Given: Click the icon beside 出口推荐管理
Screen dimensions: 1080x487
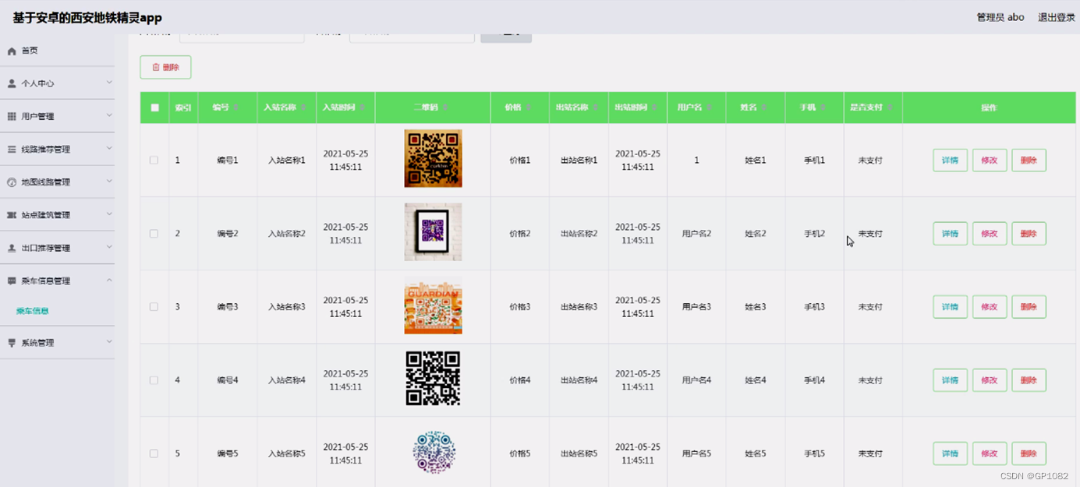Looking at the screenshot, I should coord(12,248).
